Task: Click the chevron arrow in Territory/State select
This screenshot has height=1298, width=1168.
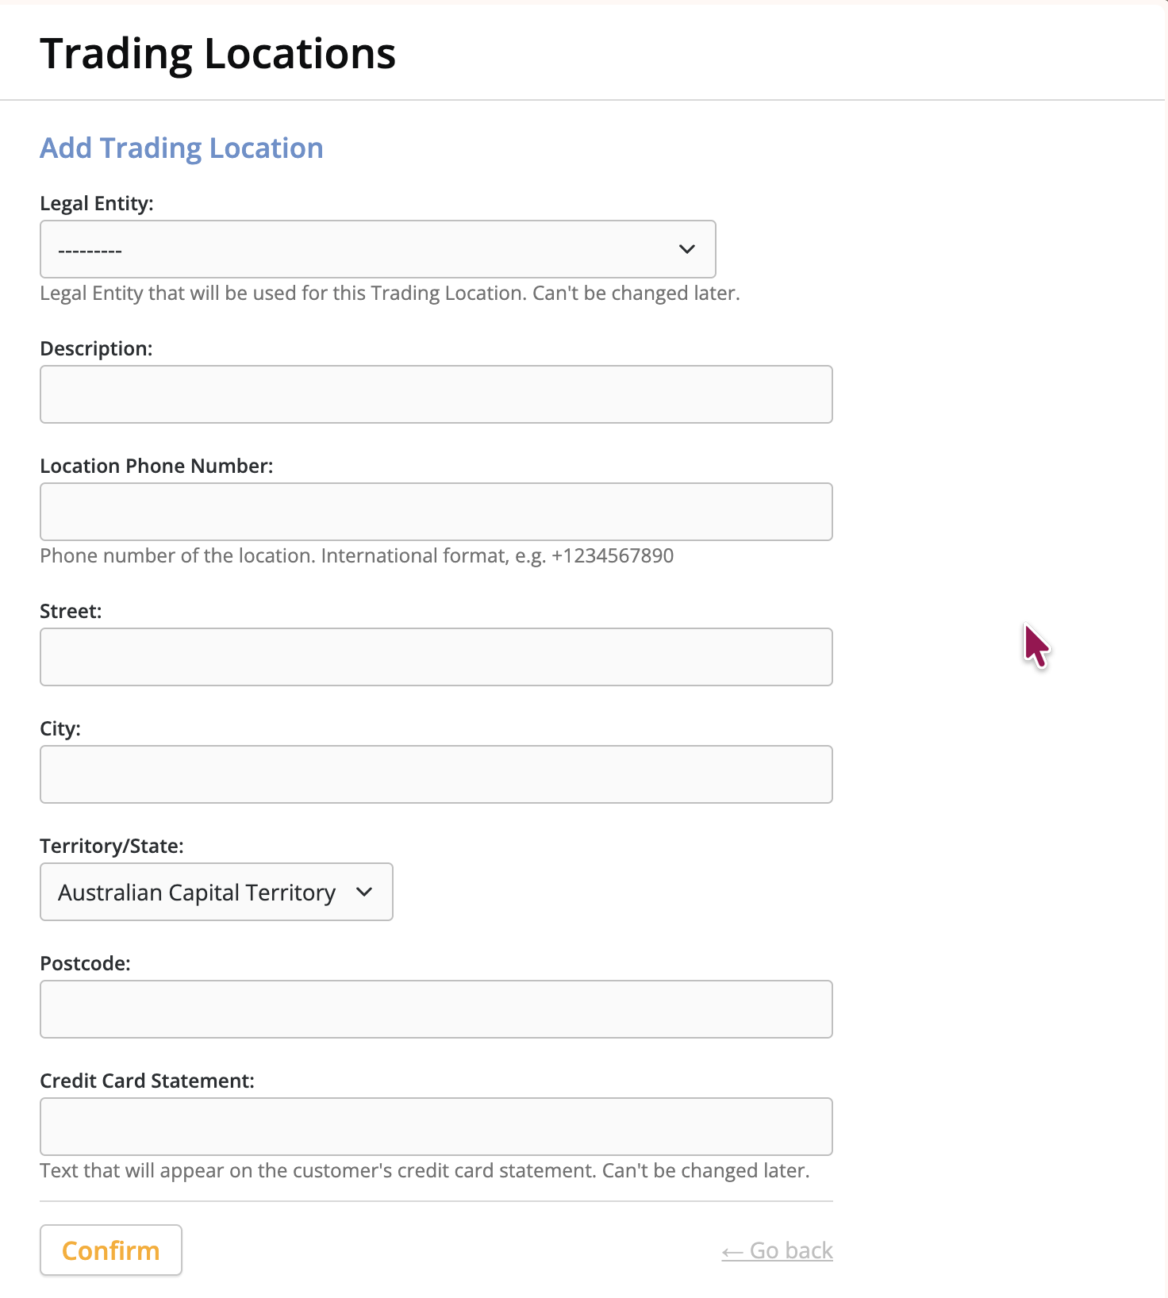Action: click(x=364, y=892)
